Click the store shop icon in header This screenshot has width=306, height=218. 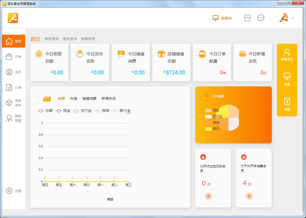click(247, 18)
